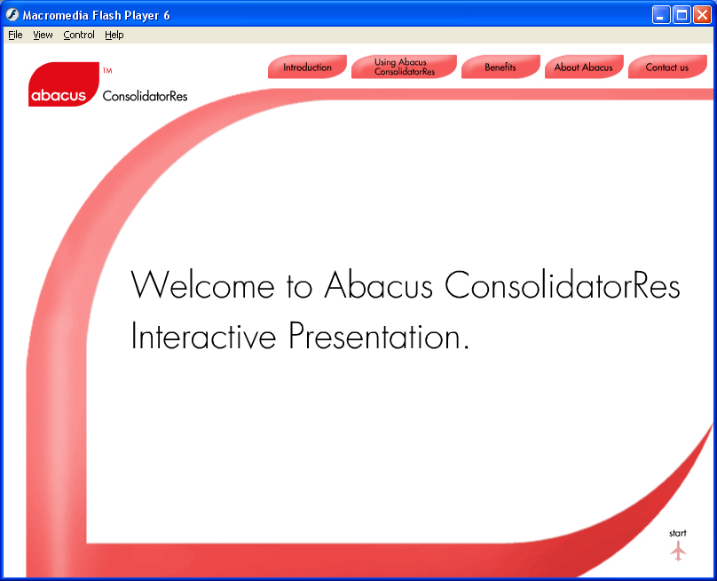Open the File menu
This screenshot has height=581, width=717.
[15, 35]
